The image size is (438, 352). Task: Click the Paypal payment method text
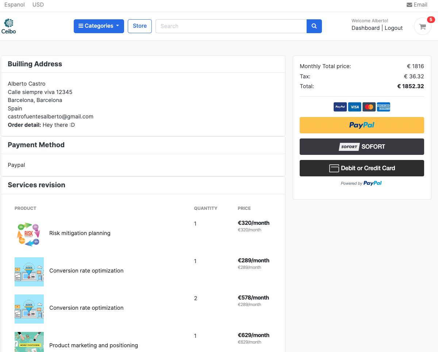pos(16,165)
